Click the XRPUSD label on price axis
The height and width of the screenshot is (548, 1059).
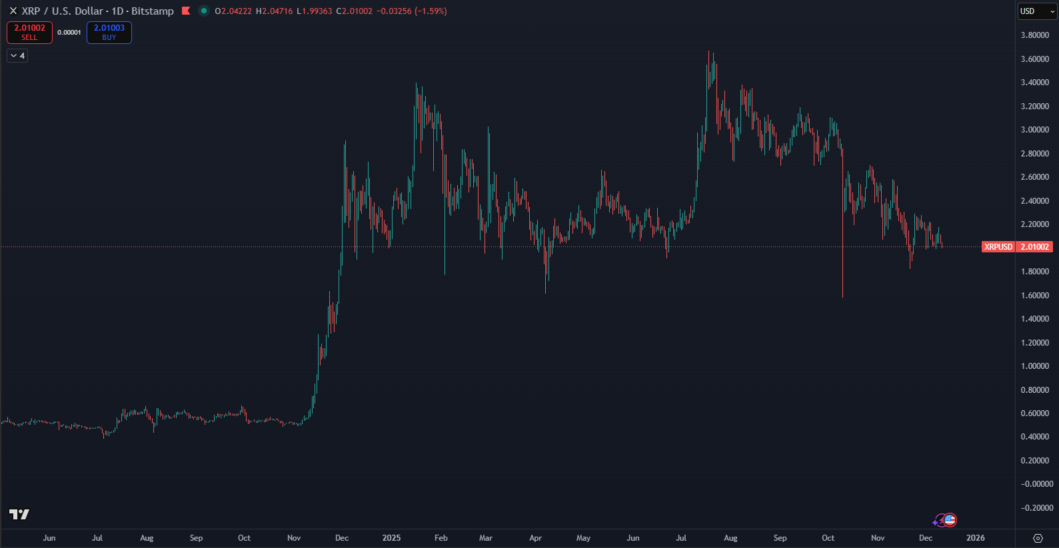(x=998, y=247)
